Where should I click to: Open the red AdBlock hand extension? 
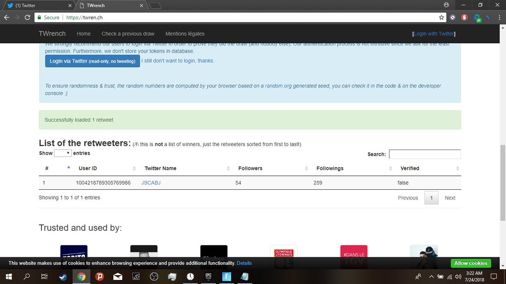[x=464, y=18]
